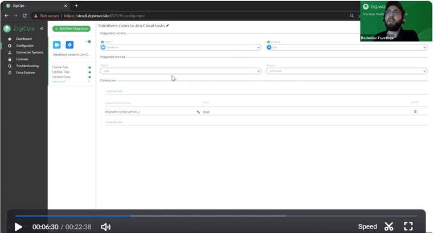Open the System 2 Jira dropdown
433x233 pixels.
click(347, 47)
